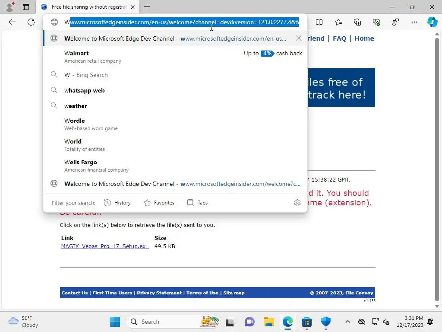This screenshot has height=332, width=442.
Task: Open Terms of Use footer link
Action: pyautogui.click(x=202, y=293)
